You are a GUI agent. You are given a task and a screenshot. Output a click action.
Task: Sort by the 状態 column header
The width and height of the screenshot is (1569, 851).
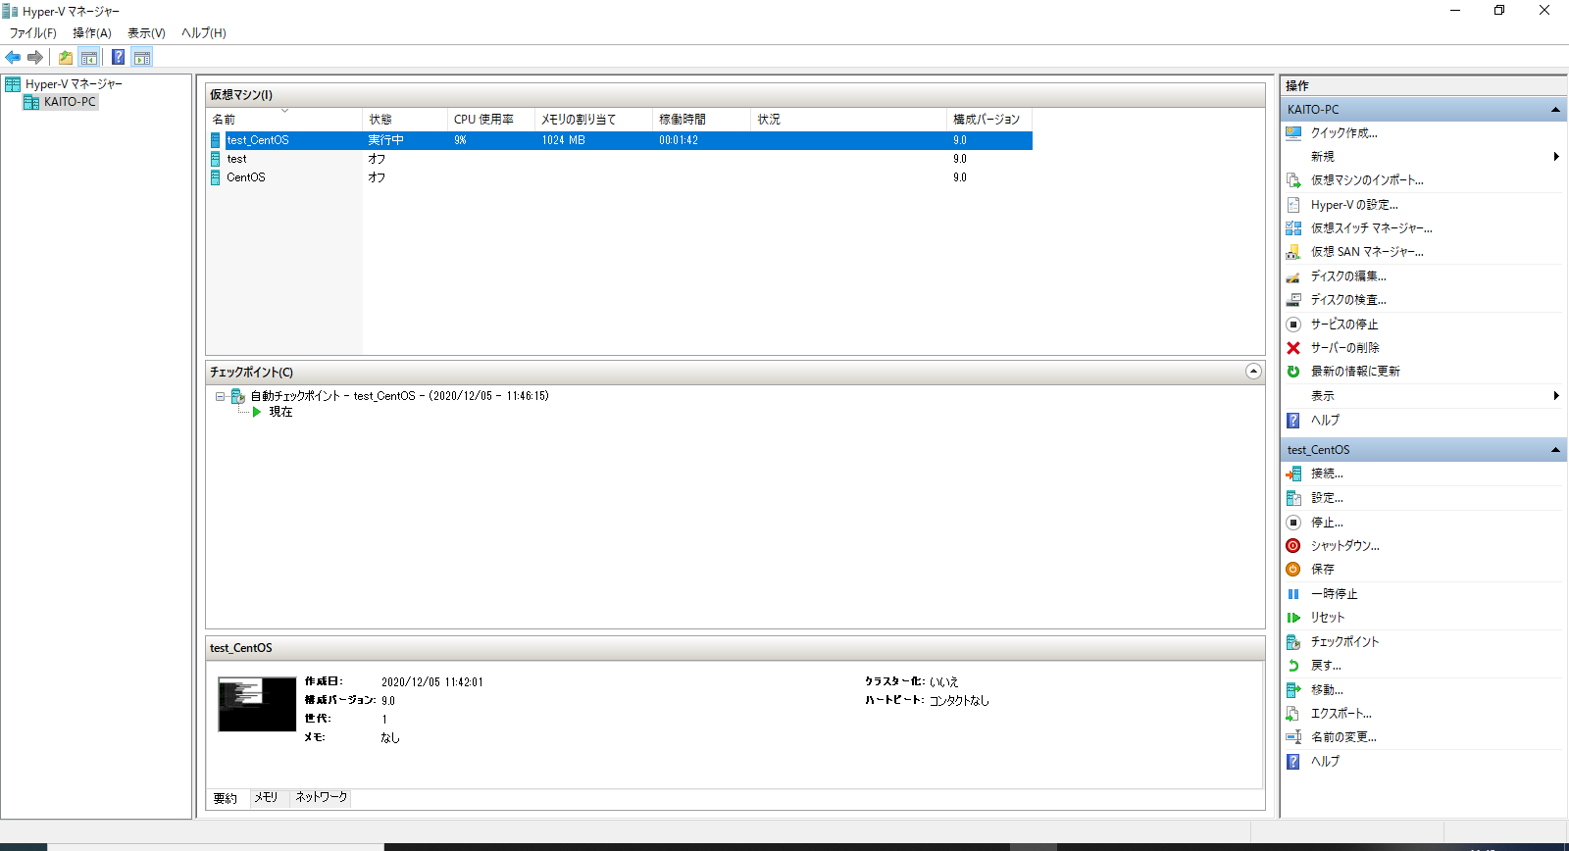405,120
